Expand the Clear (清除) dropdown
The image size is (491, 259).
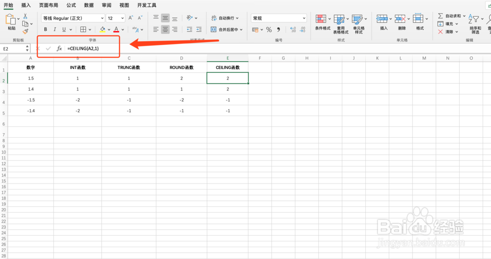click(457, 32)
